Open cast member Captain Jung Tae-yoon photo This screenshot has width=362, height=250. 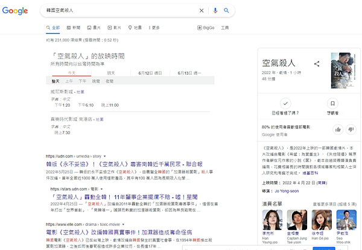tap(297, 220)
